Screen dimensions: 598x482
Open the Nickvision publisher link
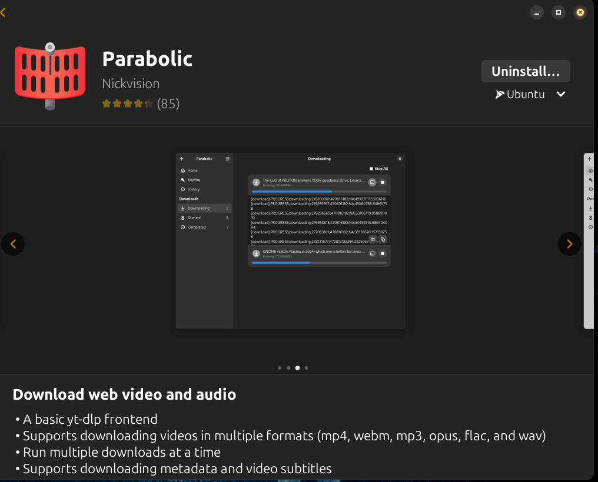[x=131, y=83]
